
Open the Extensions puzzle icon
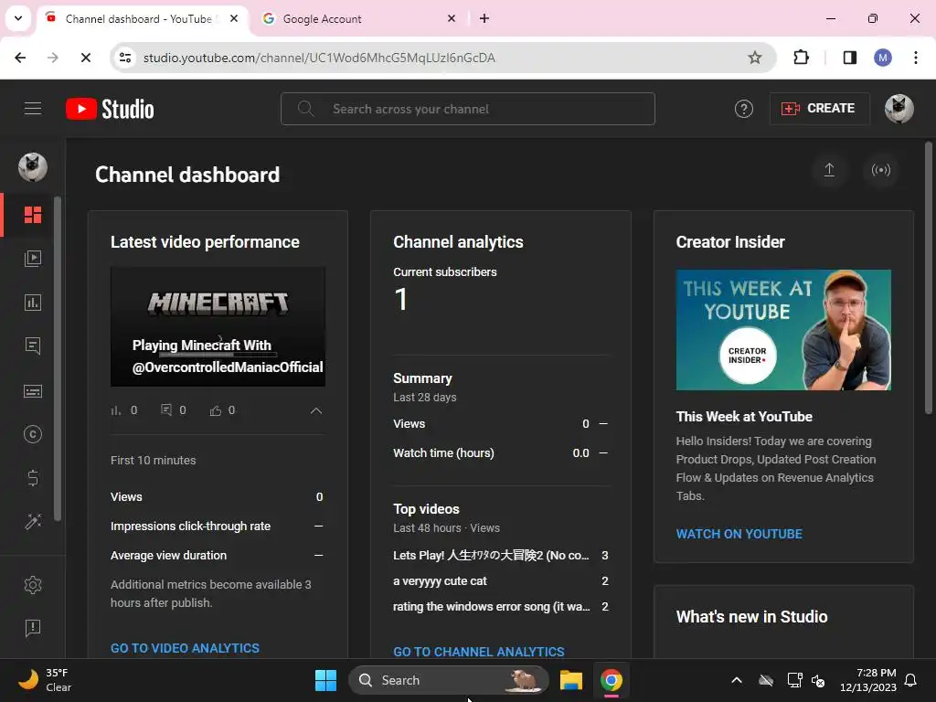(801, 58)
